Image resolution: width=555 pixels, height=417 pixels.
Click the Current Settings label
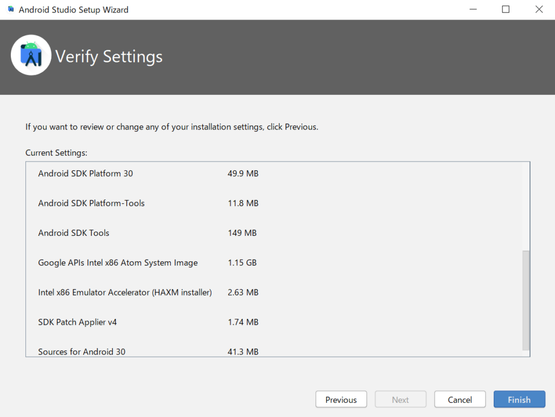click(56, 152)
